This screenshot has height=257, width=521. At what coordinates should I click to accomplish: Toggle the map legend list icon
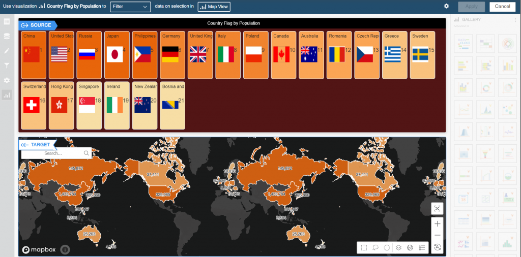[x=422, y=247]
